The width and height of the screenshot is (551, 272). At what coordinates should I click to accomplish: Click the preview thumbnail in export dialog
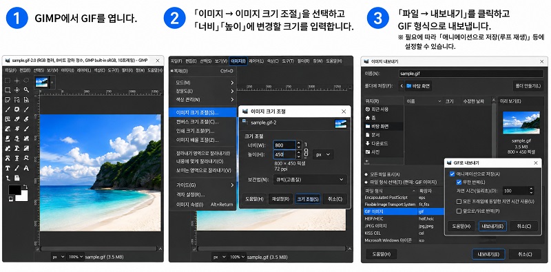[x=521, y=123]
